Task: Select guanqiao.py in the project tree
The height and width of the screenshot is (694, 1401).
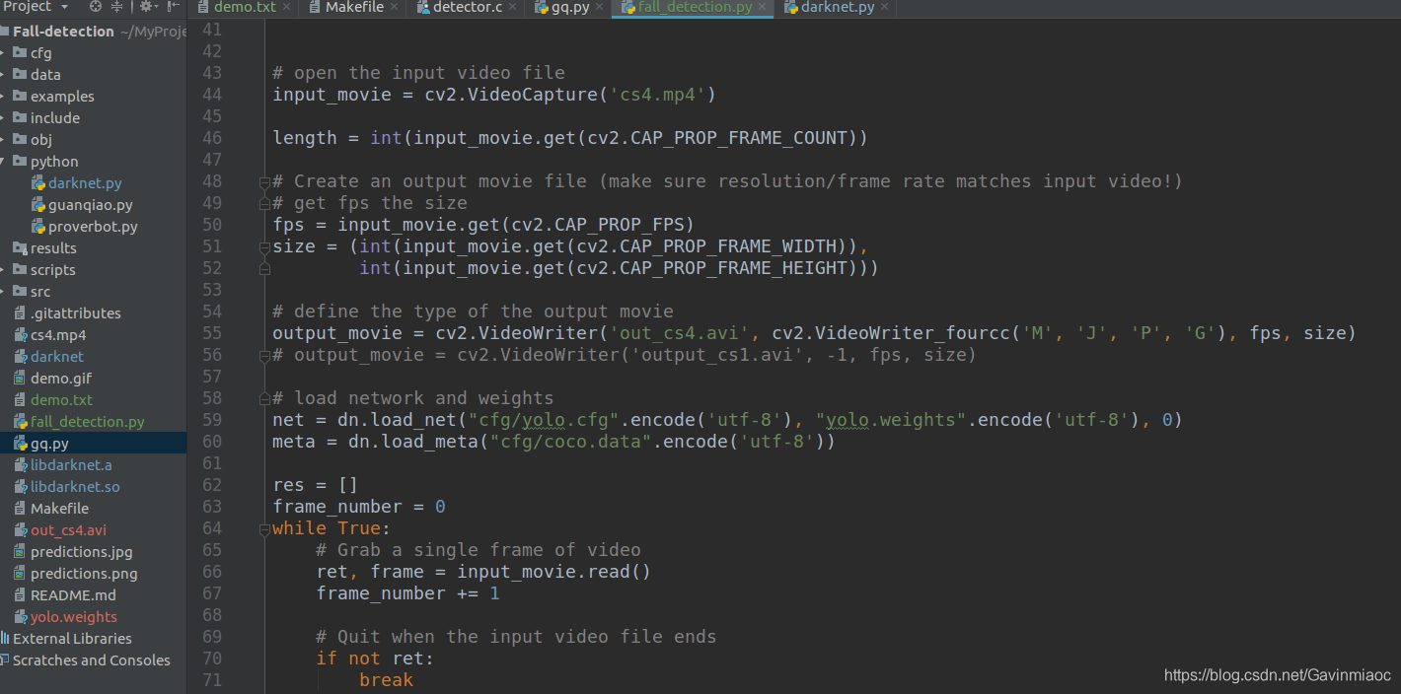Action: (90, 205)
